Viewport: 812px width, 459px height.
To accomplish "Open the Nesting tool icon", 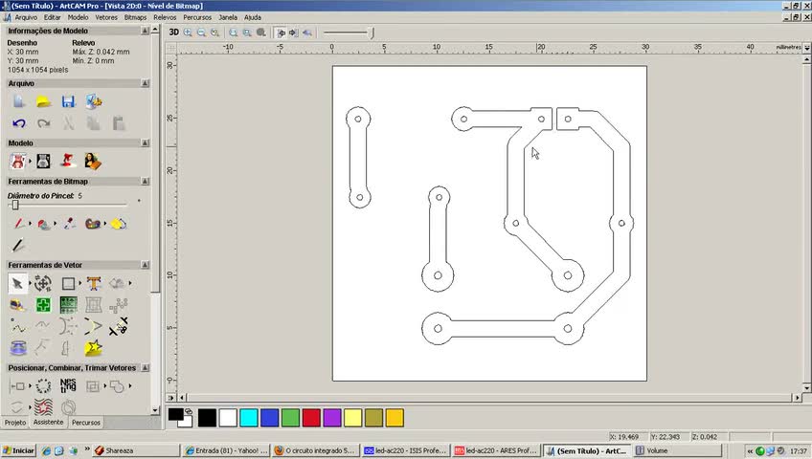I will (68, 385).
